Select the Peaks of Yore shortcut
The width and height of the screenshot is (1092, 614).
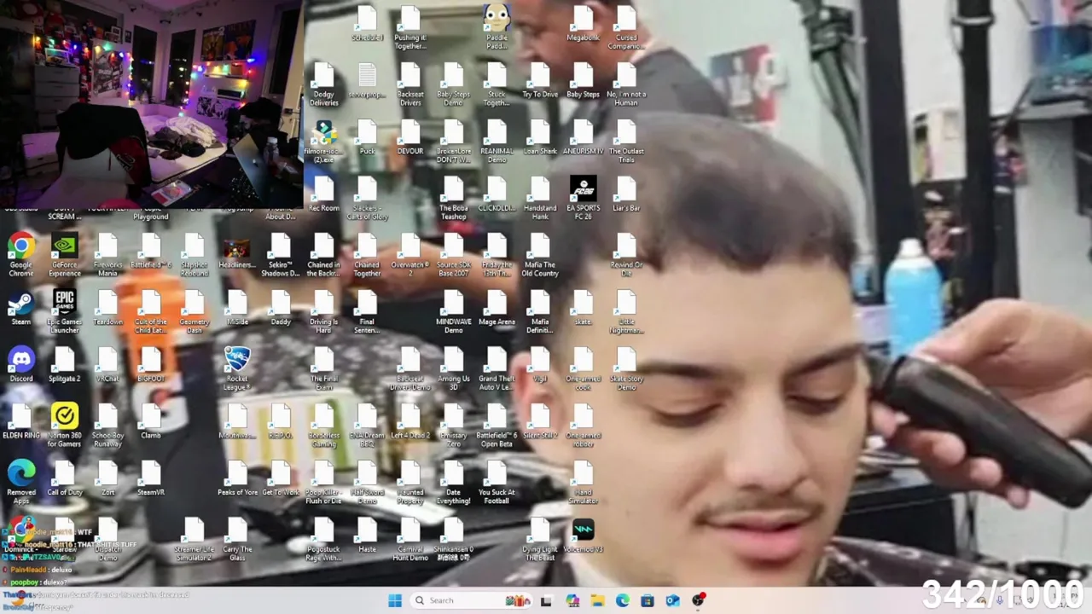coord(237,479)
